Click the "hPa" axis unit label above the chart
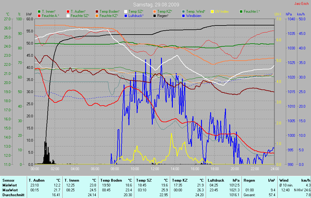Image resolution: width=311 pixels, height=198 pixels. point(289,14)
